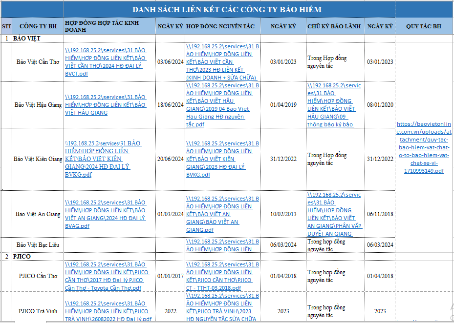Open Bảo Việt An Giang 2024 HĐ ĐẠI LÝ BVAG.pdf link
454x323 pixels.
point(105,214)
